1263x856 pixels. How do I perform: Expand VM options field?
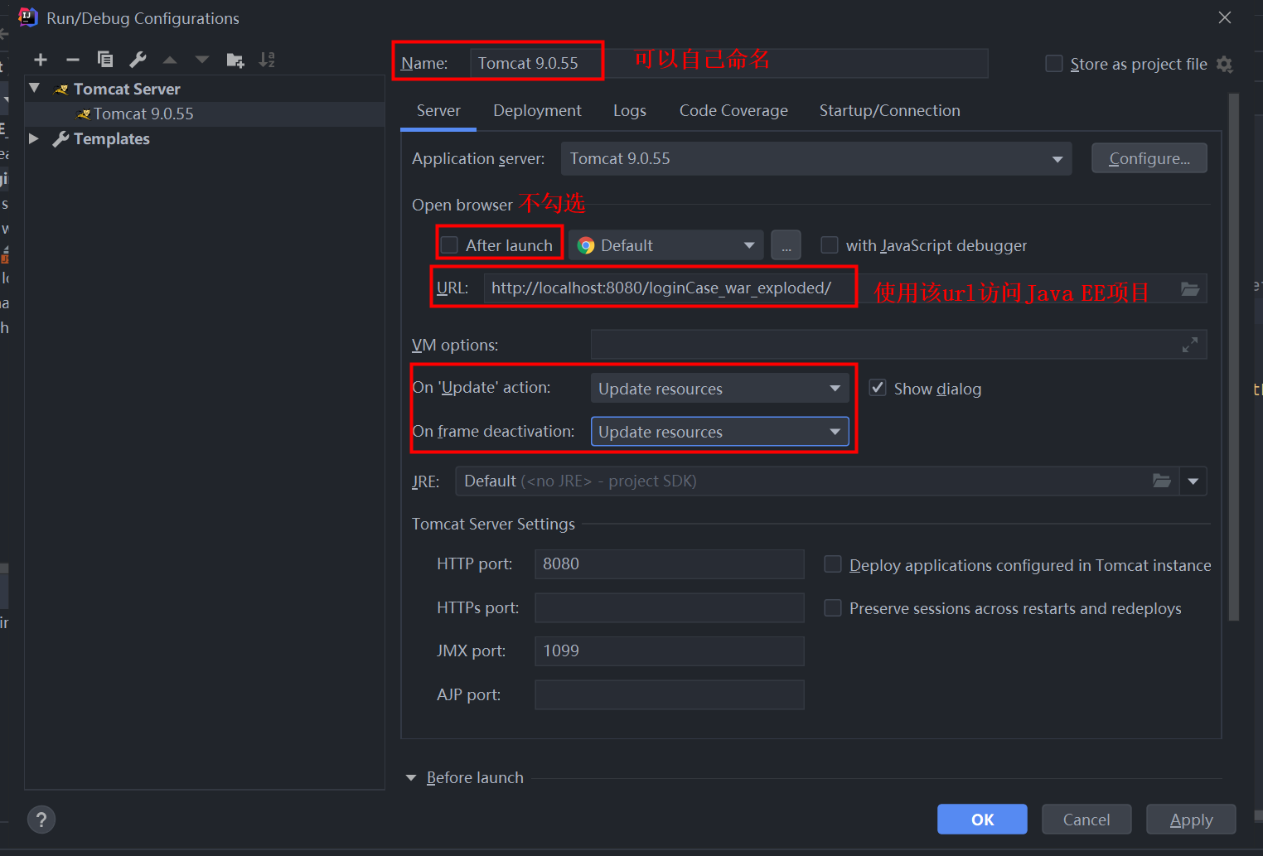click(1190, 345)
